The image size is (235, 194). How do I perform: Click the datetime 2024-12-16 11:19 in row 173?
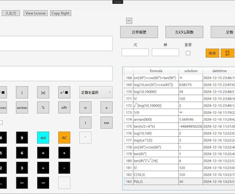tap(219, 112)
